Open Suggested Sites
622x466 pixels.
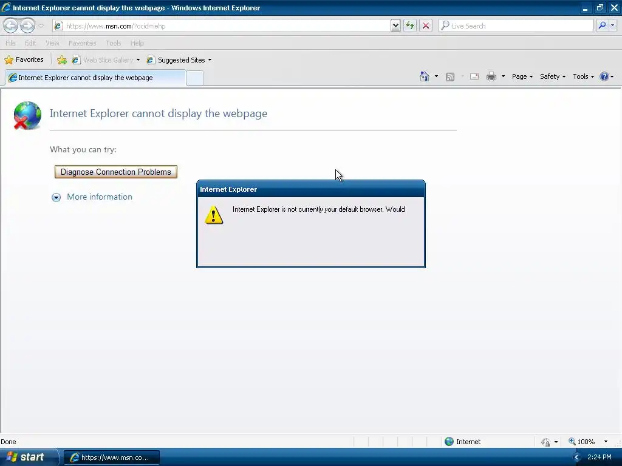pyautogui.click(x=176, y=60)
